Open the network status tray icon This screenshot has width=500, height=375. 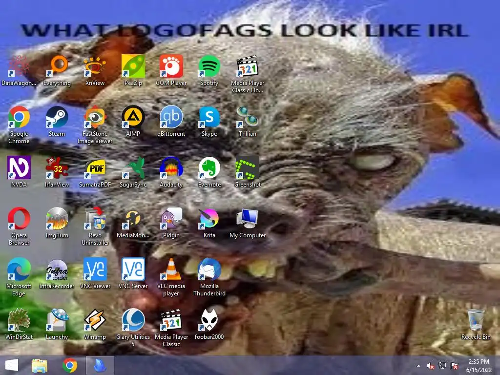(x=442, y=366)
